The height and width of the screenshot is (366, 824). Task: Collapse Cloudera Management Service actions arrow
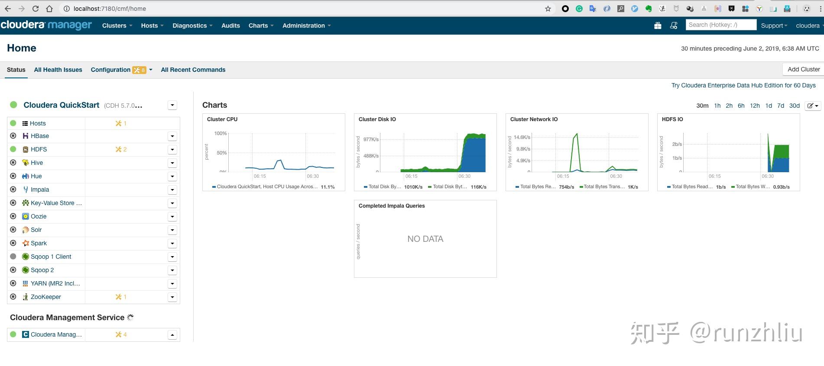tap(172, 335)
